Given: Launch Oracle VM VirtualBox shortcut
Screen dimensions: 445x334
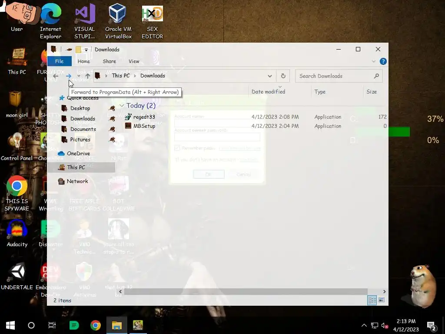Looking at the screenshot, I should click(x=118, y=20).
